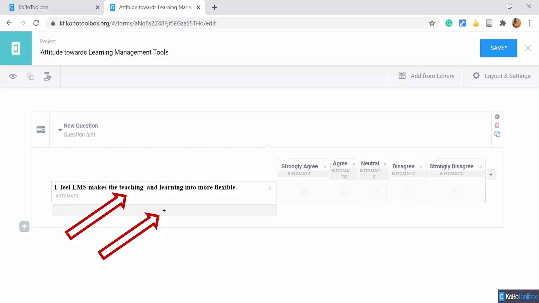The width and height of the screenshot is (539, 303).
Task: Click the form preview eye icon
Action: [13, 76]
